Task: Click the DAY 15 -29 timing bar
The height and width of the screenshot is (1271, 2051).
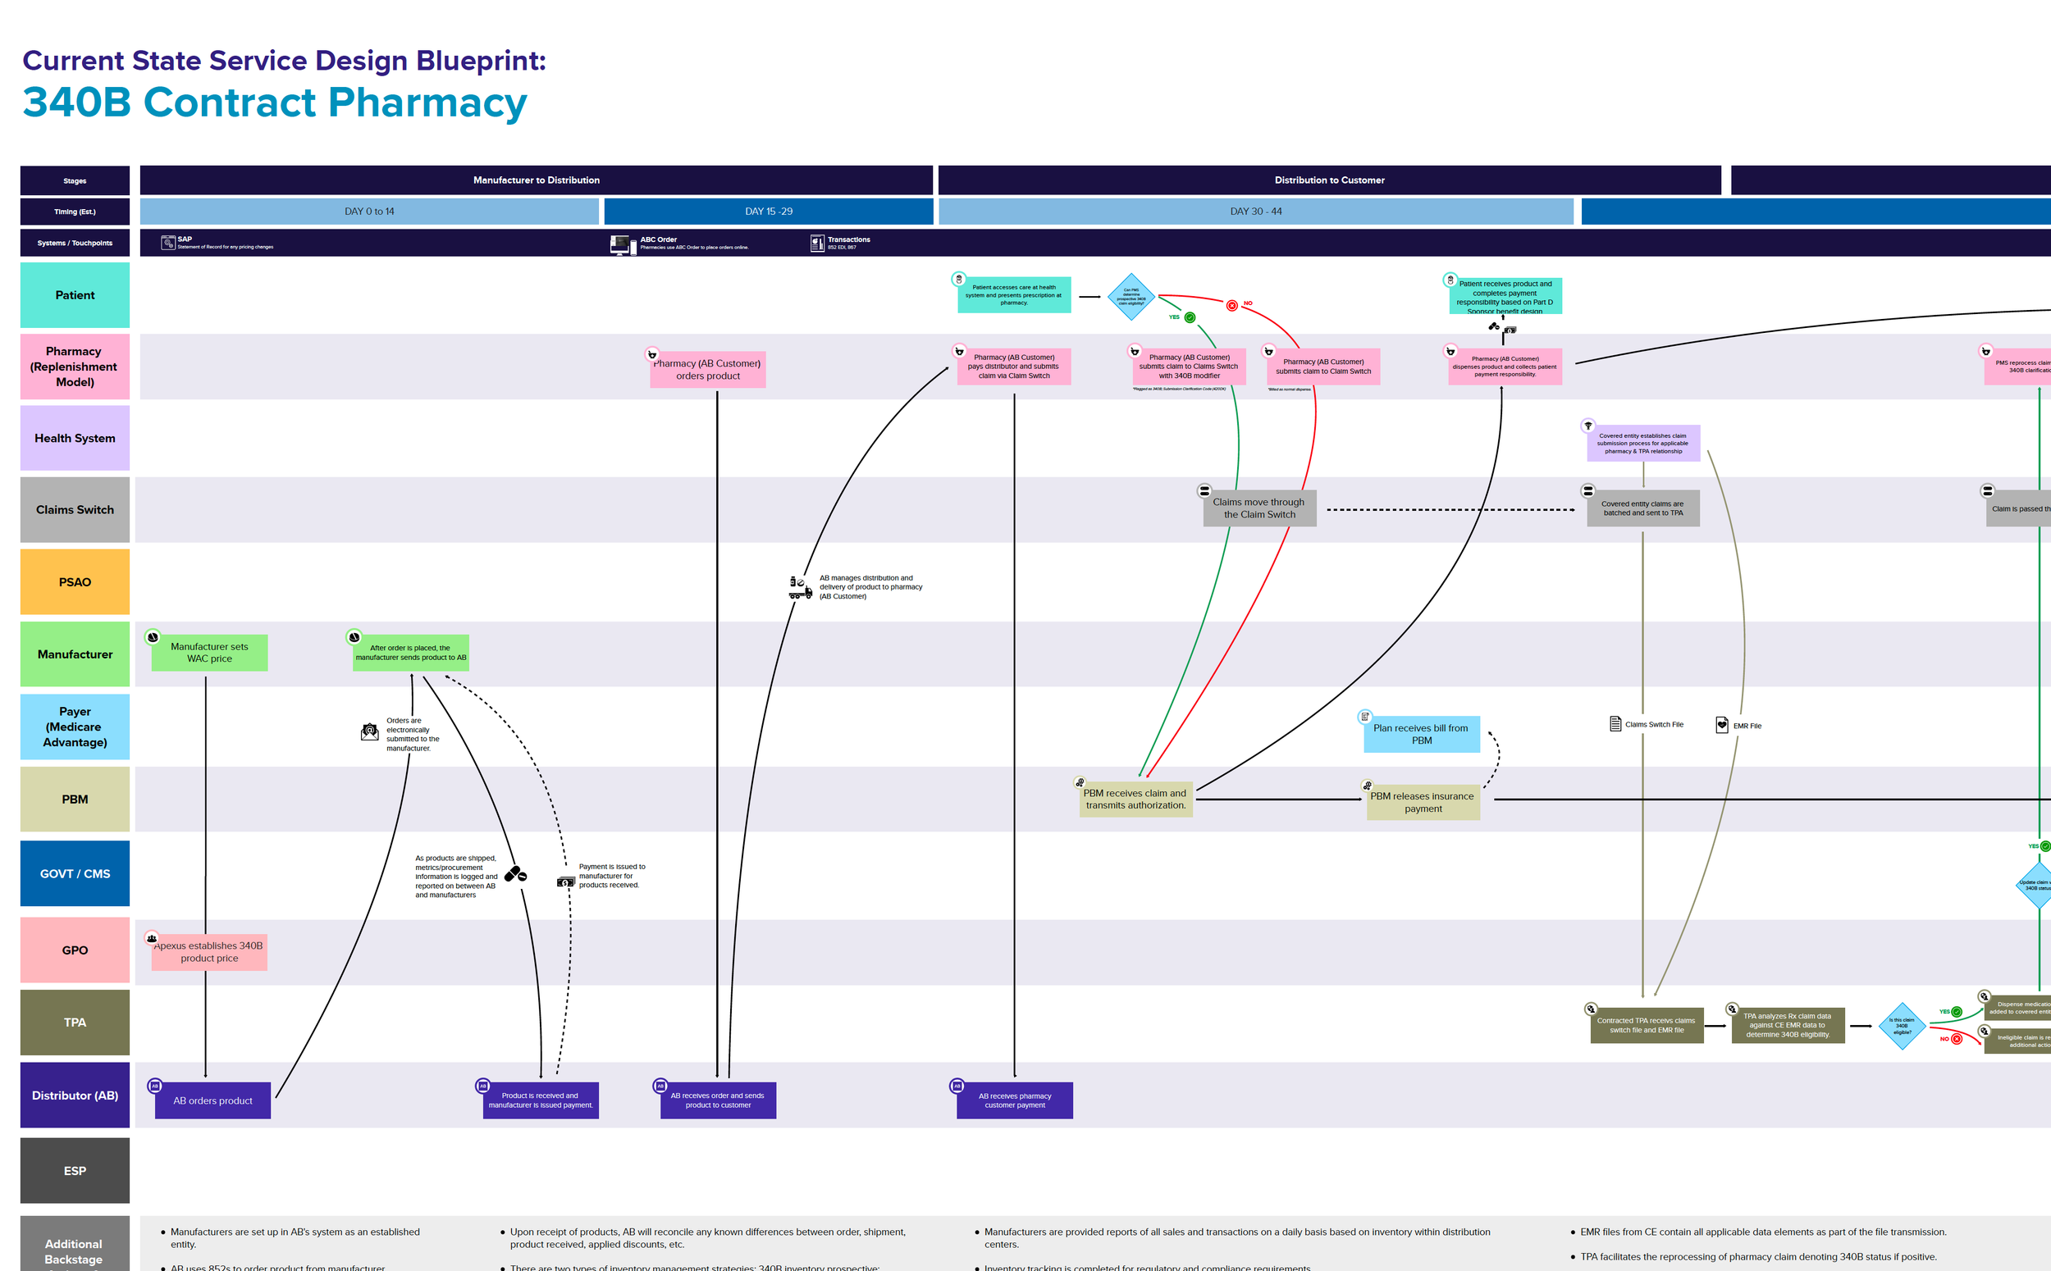Action: pyautogui.click(x=768, y=211)
